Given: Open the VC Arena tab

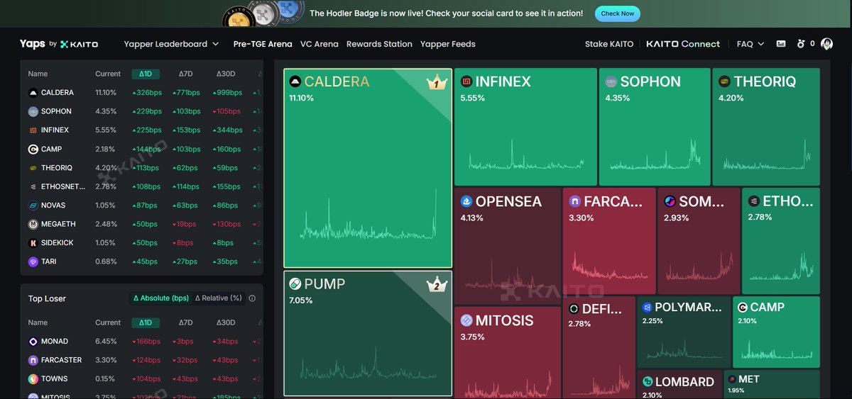Looking at the screenshot, I should pos(319,44).
